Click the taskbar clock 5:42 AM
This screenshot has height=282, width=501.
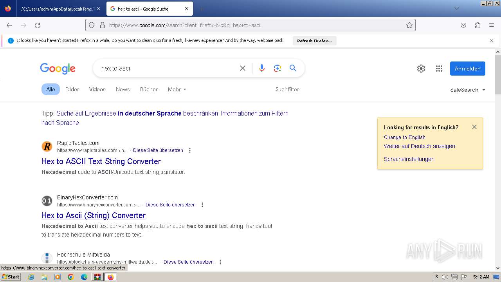point(481,277)
